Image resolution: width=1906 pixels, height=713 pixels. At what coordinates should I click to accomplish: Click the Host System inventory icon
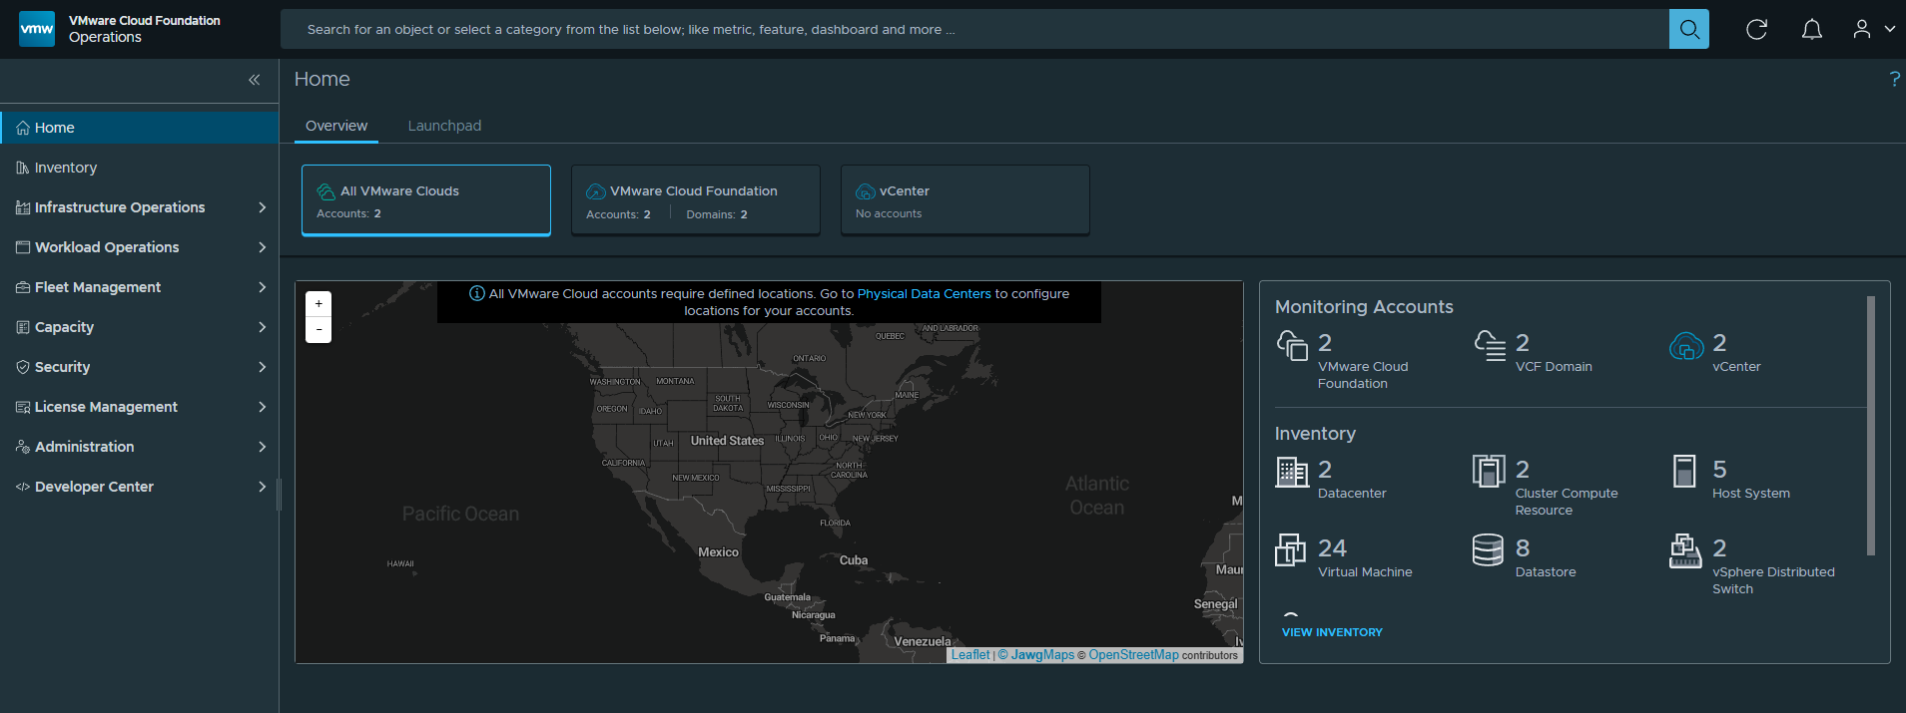coord(1684,471)
